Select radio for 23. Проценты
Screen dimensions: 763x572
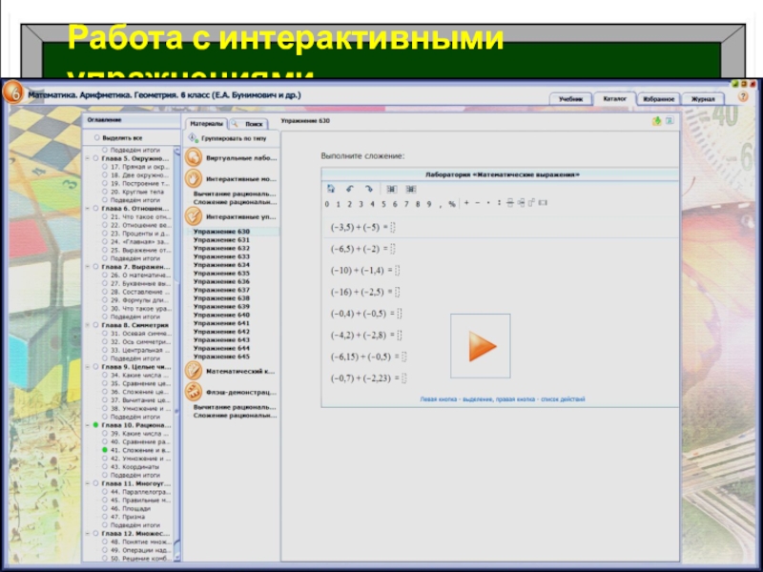coord(105,234)
